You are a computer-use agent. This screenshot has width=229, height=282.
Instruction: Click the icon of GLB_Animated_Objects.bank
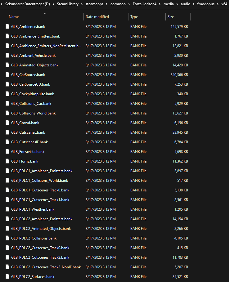7,65
